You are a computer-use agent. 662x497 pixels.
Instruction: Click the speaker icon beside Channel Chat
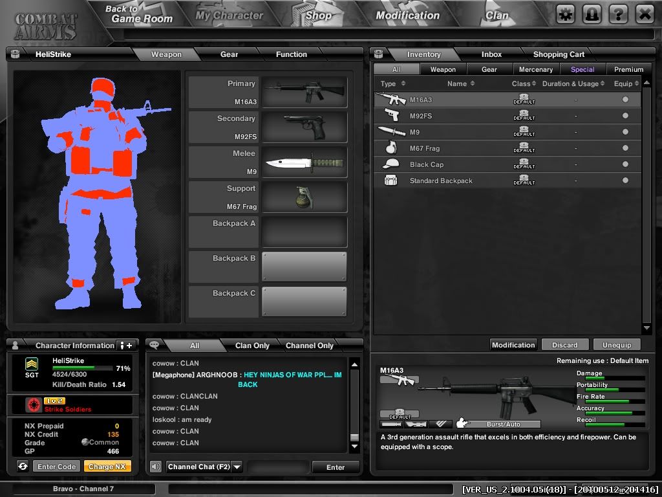click(x=156, y=467)
